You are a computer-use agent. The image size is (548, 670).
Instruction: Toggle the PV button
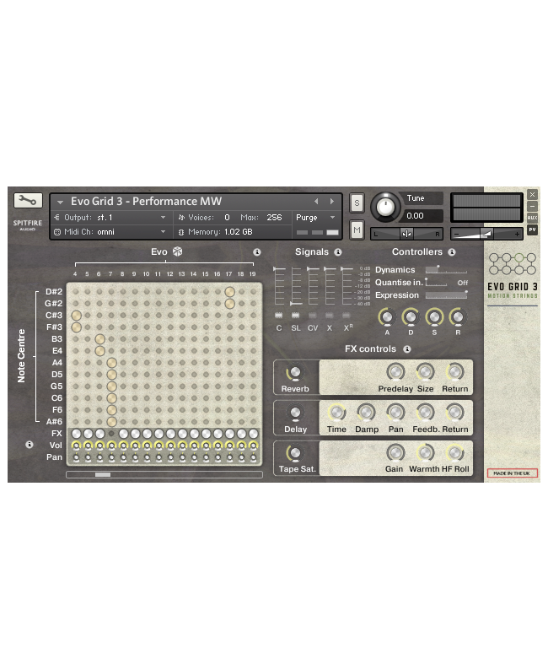point(532,230)
